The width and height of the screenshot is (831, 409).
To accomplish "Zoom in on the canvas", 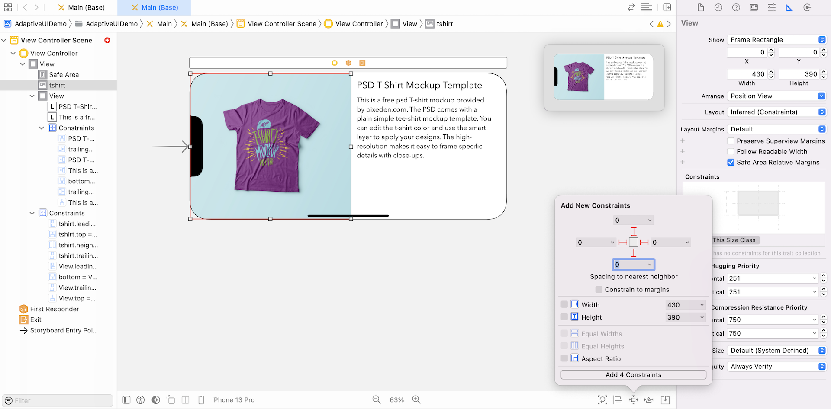I will click(416, 400).
